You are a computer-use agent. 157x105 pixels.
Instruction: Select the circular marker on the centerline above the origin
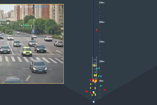click(94, 92)
